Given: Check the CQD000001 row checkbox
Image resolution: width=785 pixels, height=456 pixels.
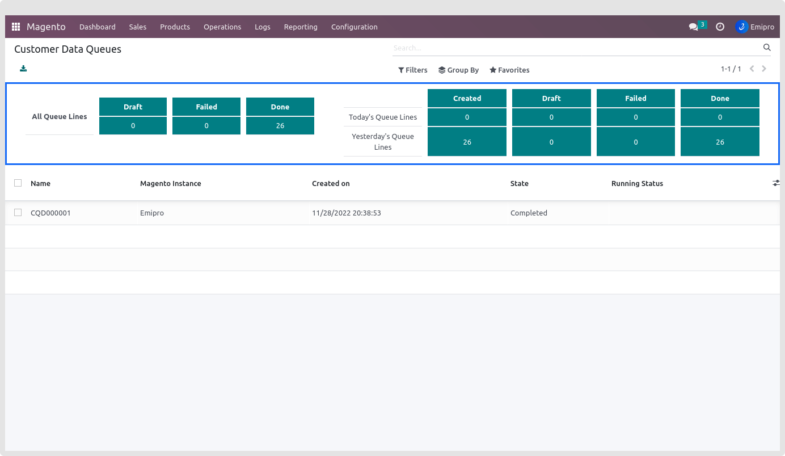Looking at the screenshot, I should click(x=18, y=213).
